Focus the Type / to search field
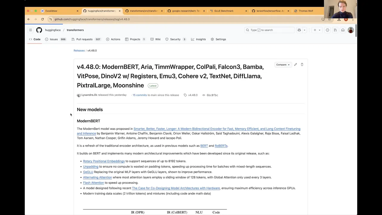382x215 pixels. (x=269, y=30)
